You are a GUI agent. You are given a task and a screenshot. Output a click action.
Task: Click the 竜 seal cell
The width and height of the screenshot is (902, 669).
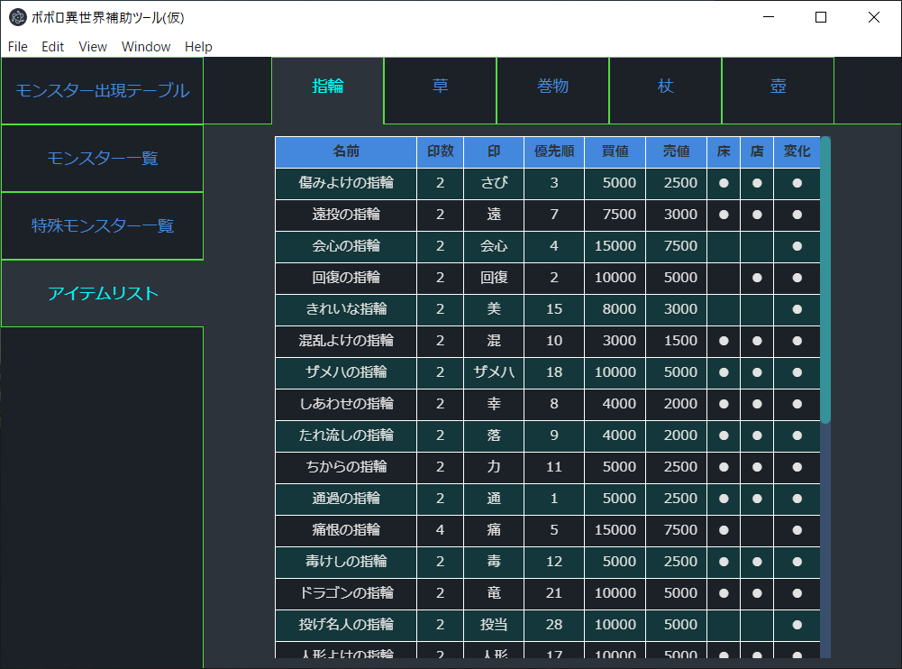(494, 593)
